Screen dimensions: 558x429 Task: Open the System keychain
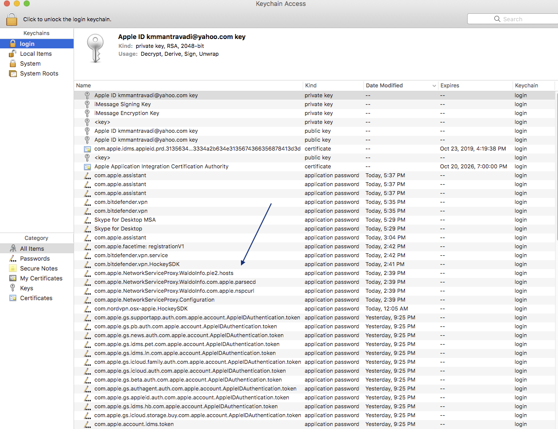click(x=30, y=64)
